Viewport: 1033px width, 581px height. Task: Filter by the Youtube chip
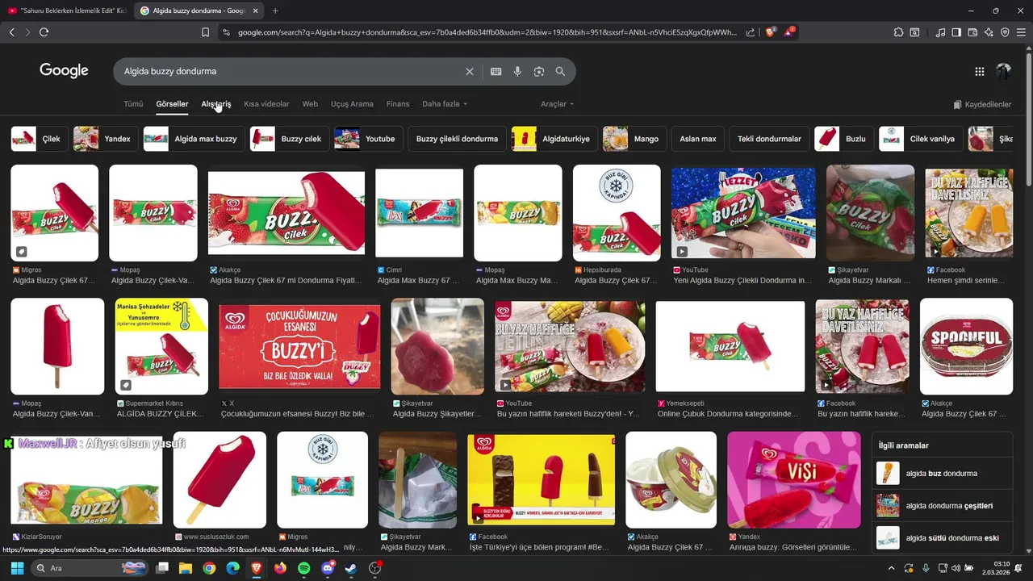pos(368,139)
